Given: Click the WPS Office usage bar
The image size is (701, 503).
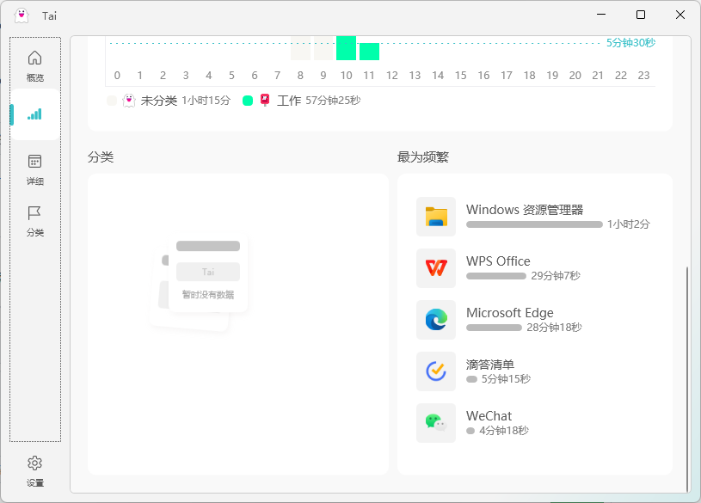Looking at the screenshot, I should (496, 276).
